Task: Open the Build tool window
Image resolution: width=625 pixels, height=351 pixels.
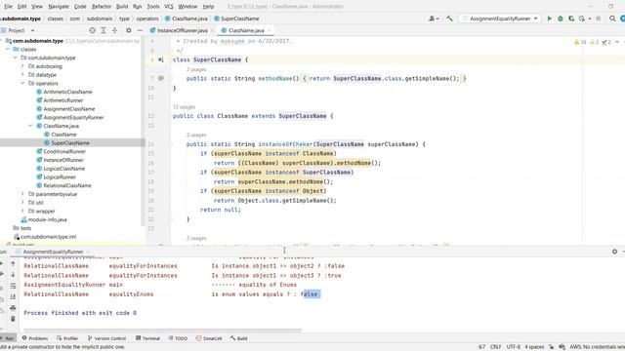Action: (x=238, y=338)
